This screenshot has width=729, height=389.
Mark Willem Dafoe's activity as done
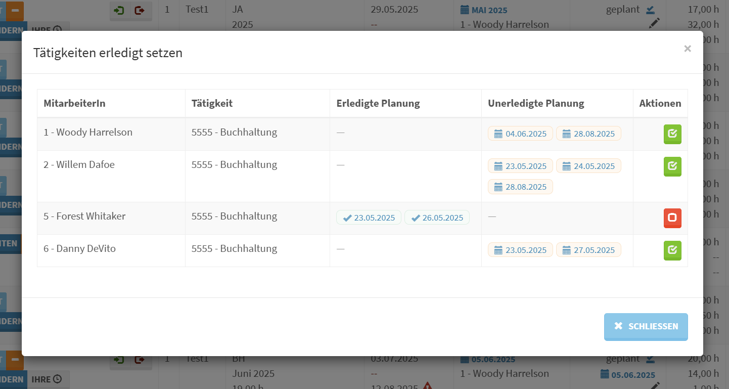672,166
